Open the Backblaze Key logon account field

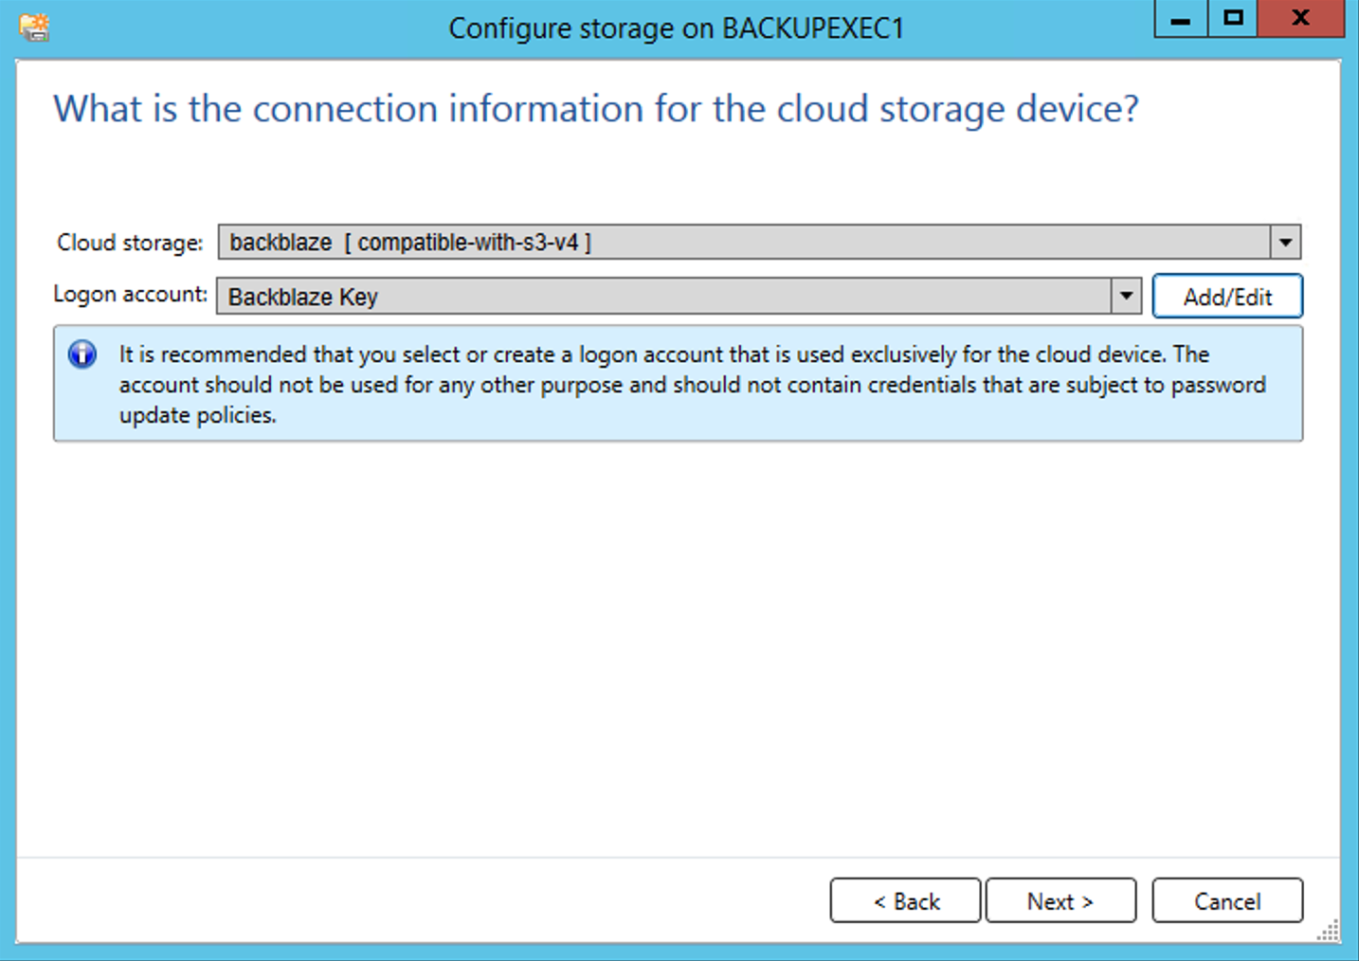tap(679, 296)
